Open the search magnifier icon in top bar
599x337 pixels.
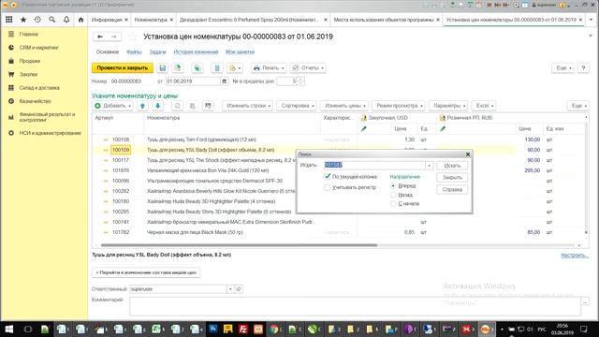point(52,20)
